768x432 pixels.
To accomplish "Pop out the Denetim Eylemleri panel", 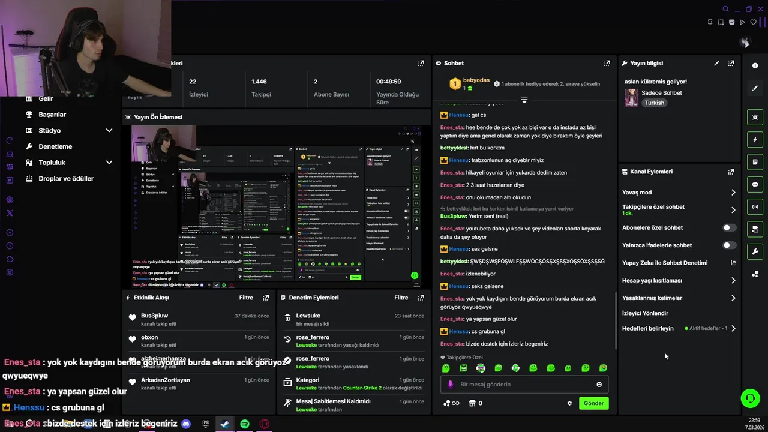I will (x=421, y=298).
